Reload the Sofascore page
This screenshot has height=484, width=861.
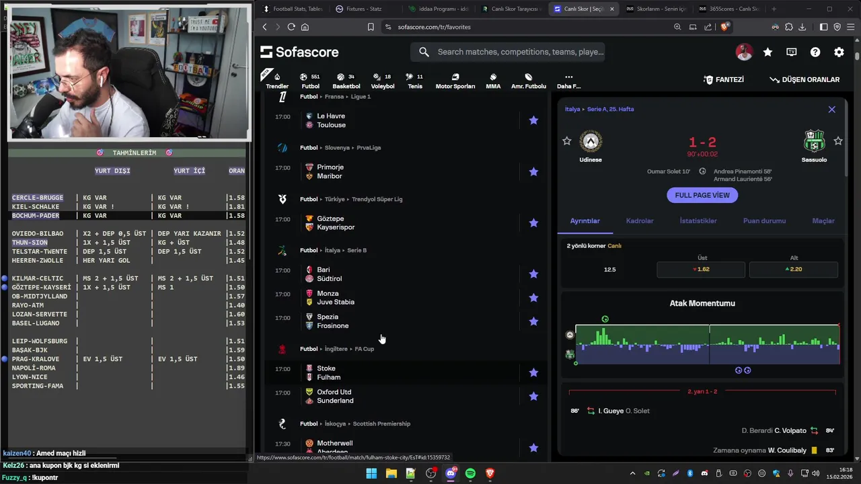point(291,27)
